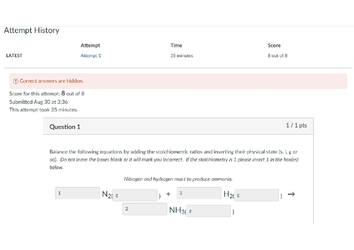Image resolution: width=354 pixels, height=250 pixels.
Task: Click the state box next to N2
Action: [135, 195]
